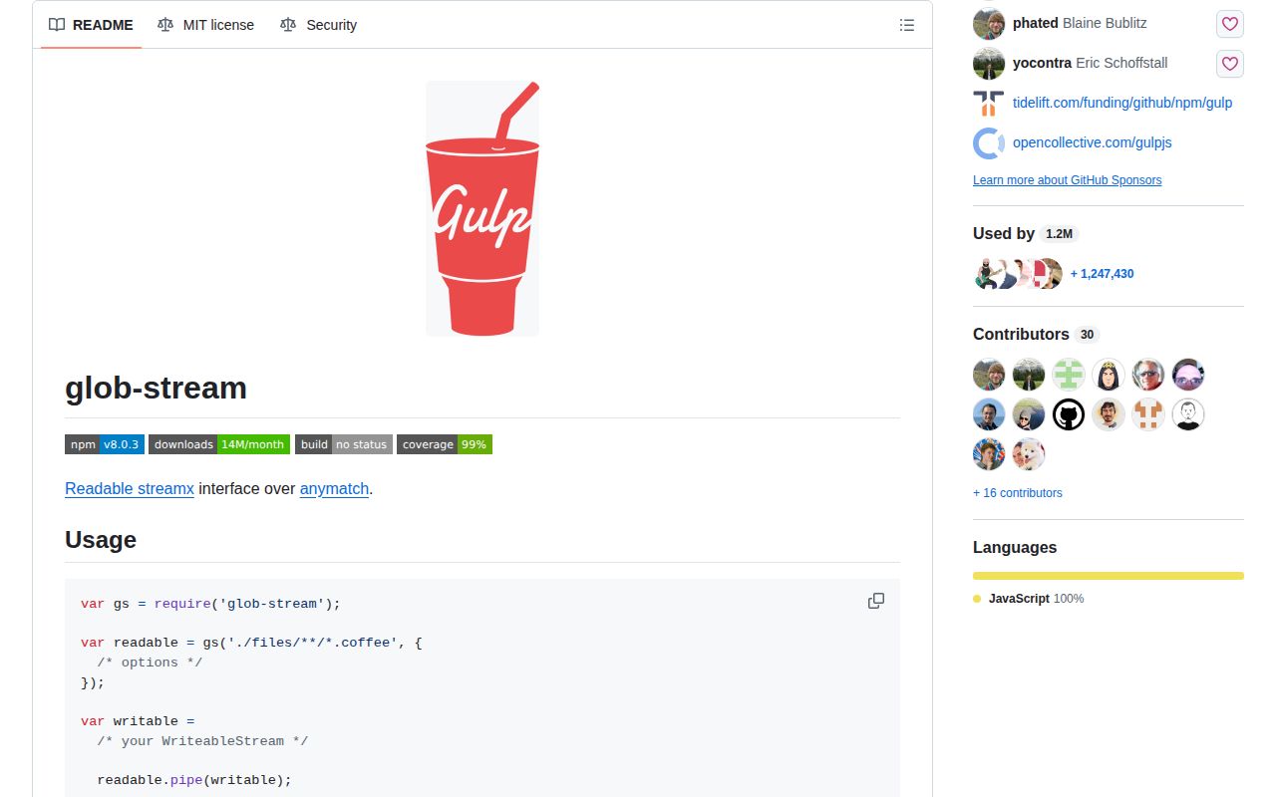Click the glob-stream heading
Screen dimensions: 1276x797
pos(156,388)
